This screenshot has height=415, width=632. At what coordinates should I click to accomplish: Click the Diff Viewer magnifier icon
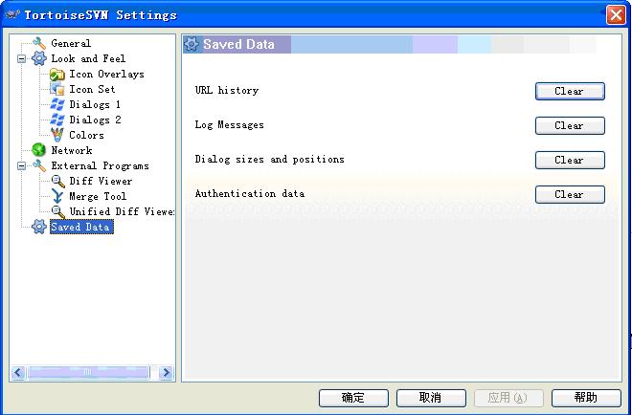click(x=57, y=181)
